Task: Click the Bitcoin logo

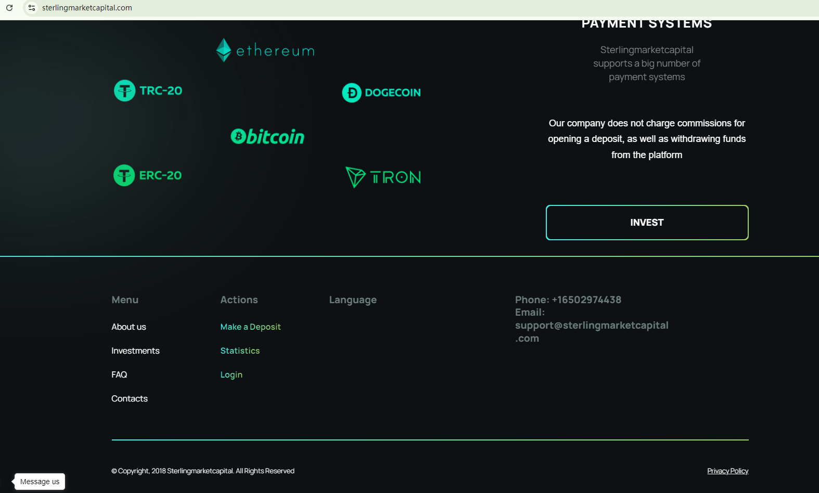Action: pyautogui.click(x=267, y=136)
